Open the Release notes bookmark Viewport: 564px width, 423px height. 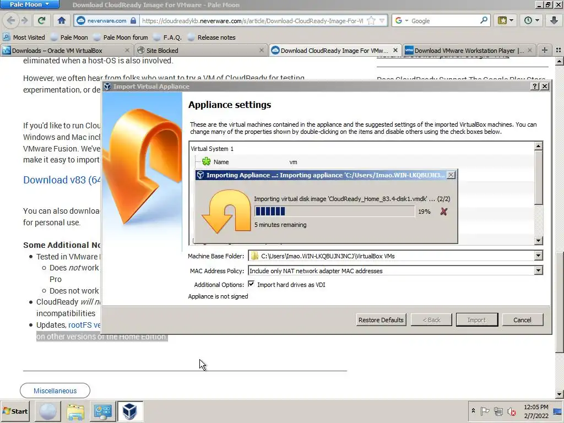pyautogui.click(x=211, y=37)
